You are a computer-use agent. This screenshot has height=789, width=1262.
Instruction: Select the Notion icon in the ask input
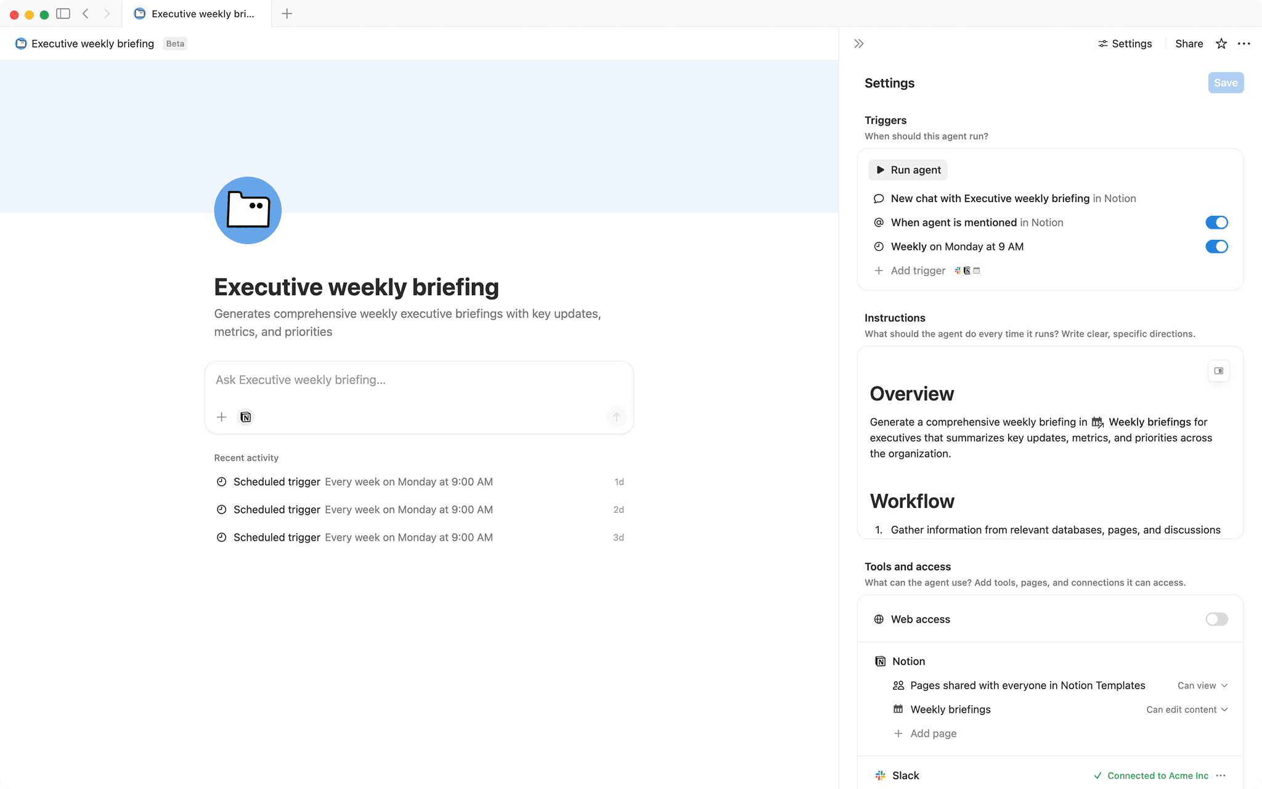(x=245, y=417)
